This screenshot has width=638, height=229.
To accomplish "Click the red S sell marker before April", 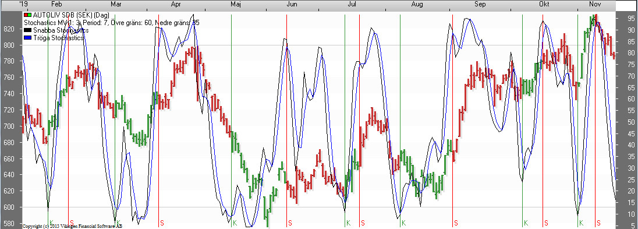I will coord(162,223).
